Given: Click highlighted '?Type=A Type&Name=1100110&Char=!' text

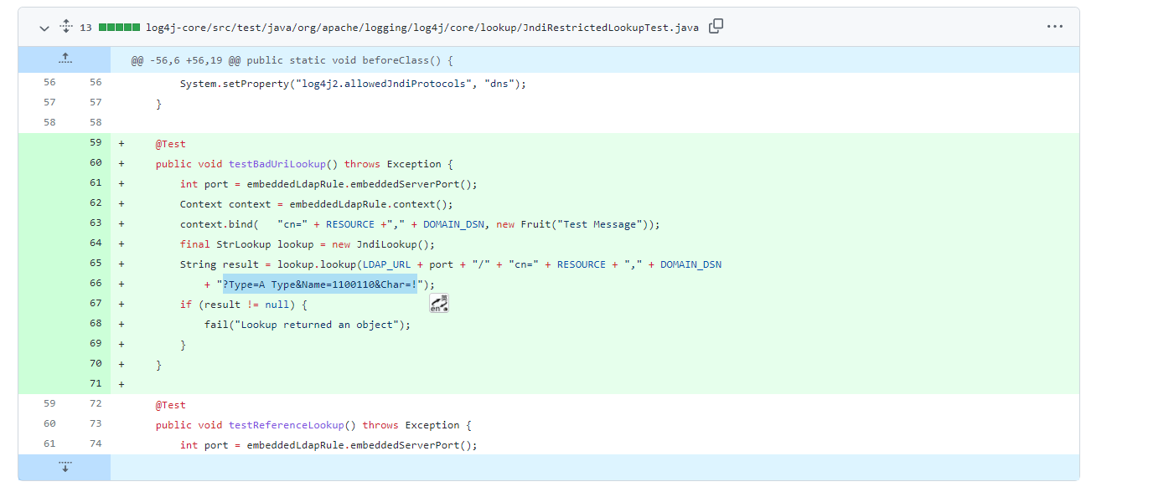Looking at the screenshot, I should [319, 284].
